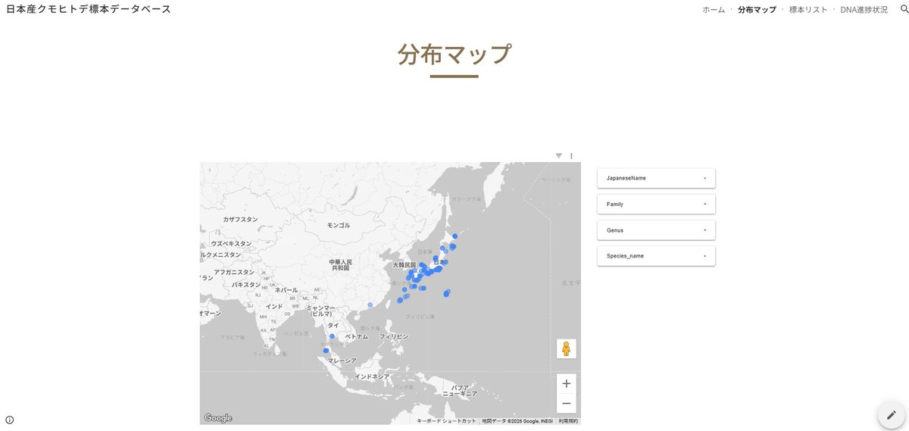Expand the Family filter dropdown
This screenshot has height=431, width=909.
coord(656,204)
